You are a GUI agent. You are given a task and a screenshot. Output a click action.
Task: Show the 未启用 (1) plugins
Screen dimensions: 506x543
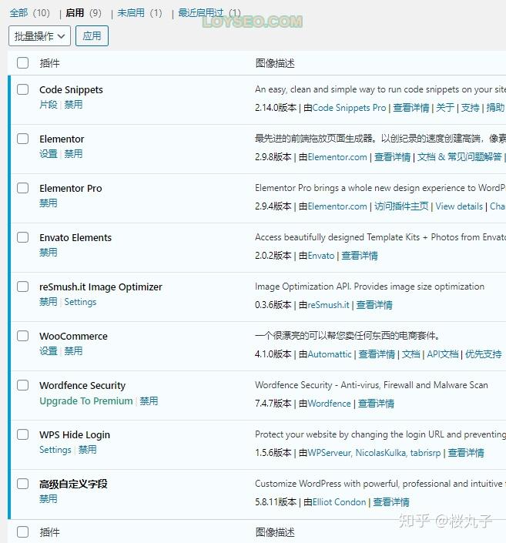tap(139, 13)
